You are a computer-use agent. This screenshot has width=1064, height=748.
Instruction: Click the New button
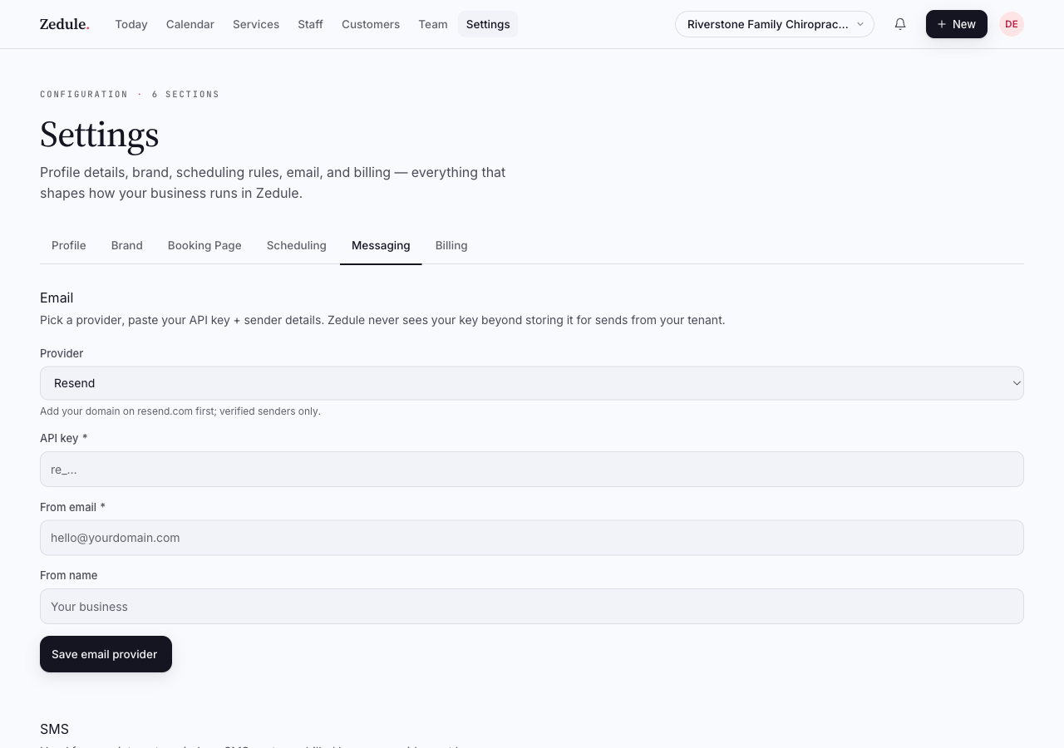pyautogui.click(x=957, y=24)
